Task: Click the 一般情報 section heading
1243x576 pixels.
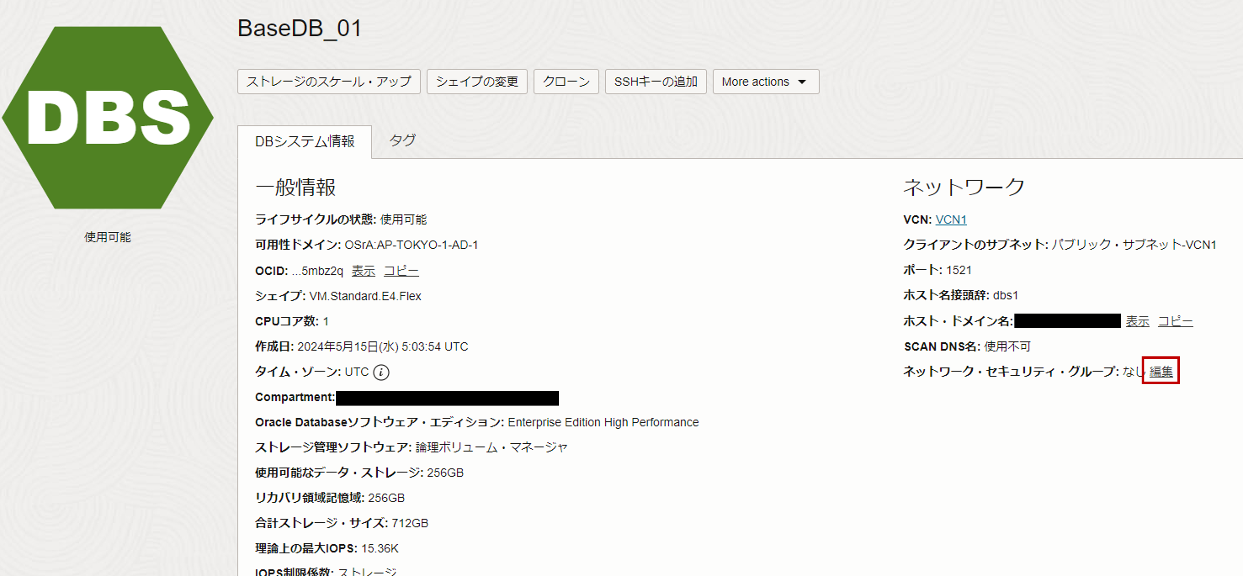Action: click(295, 187)
